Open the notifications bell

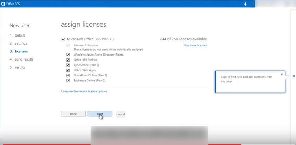point(245,4)
